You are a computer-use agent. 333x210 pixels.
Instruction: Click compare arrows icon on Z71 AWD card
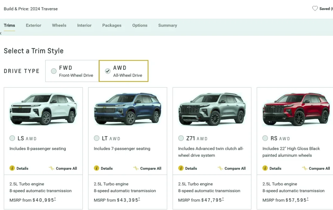[x=220, y=168]
